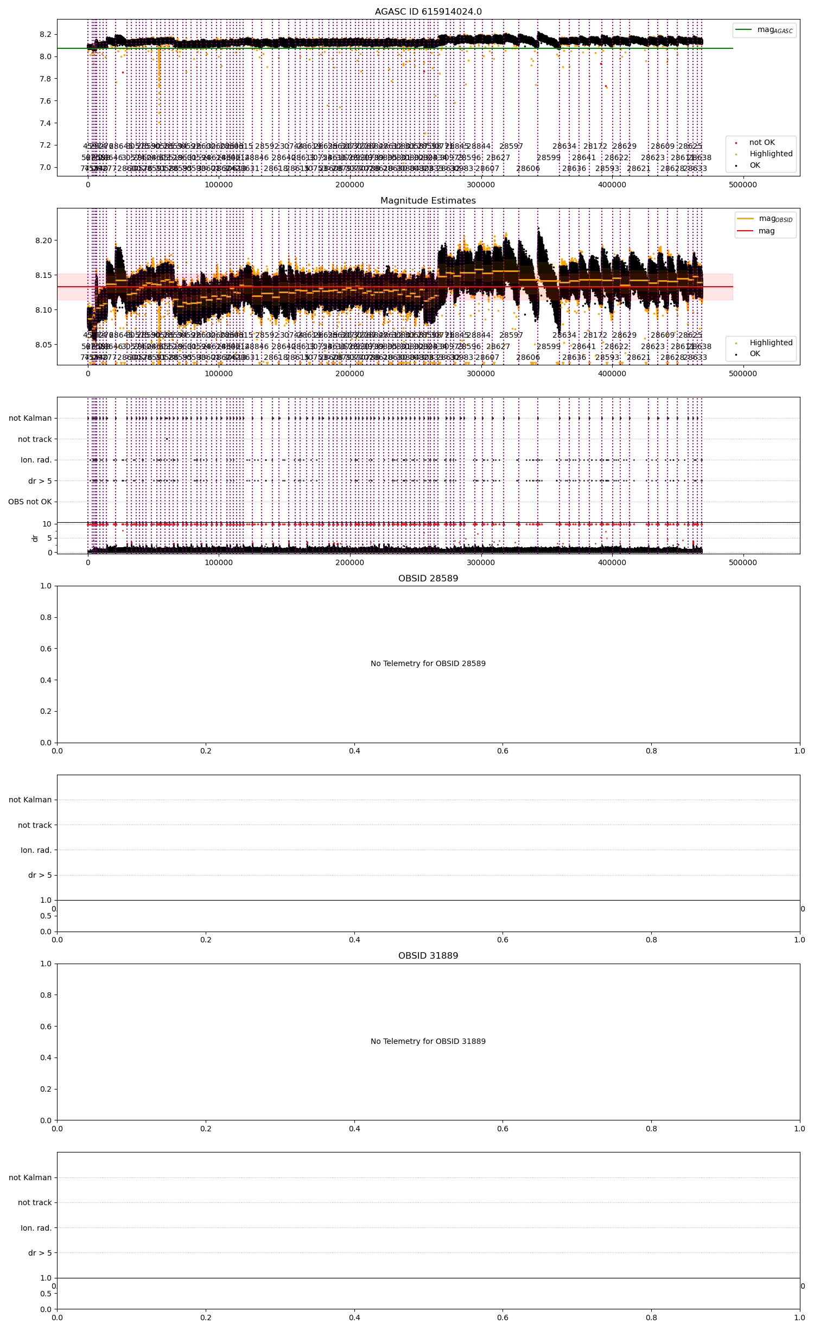Click the green mag AGASC legend line sample

743,29
